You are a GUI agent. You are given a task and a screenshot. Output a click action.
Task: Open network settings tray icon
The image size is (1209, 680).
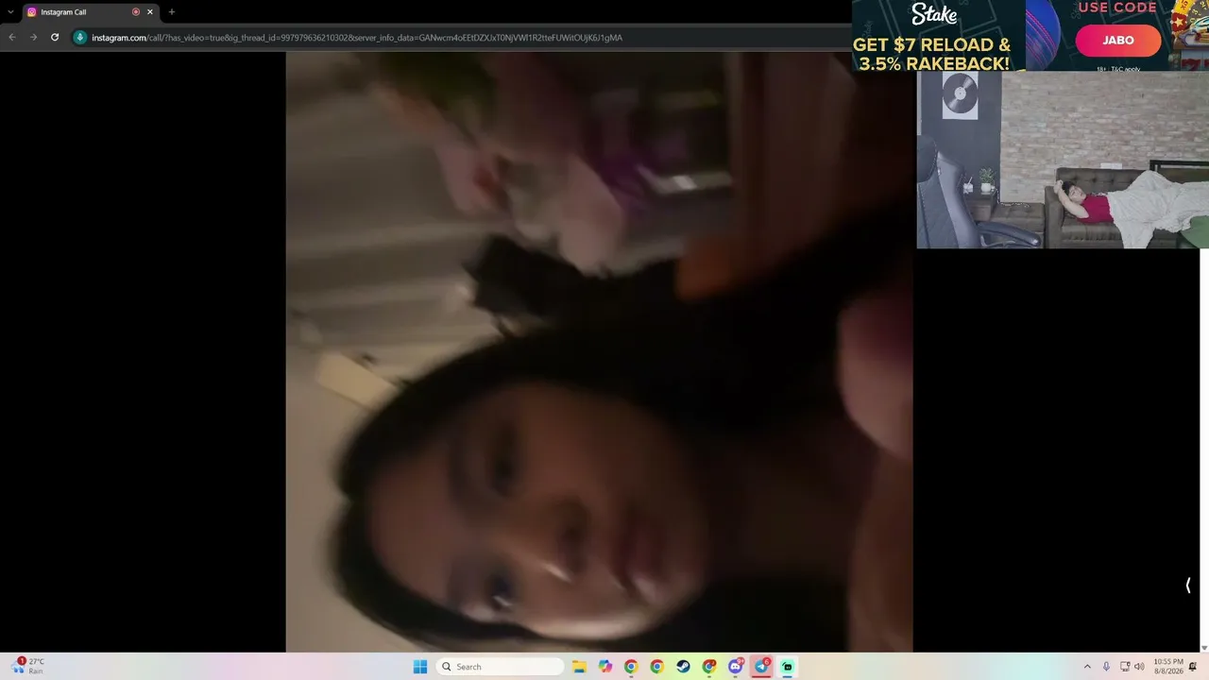(x=1125, y=667)
